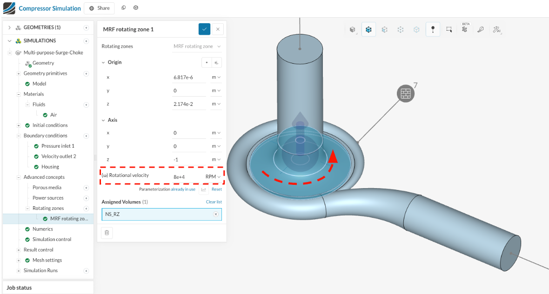Expand Geometry primitives tree node
The image size is (549, 294).
[19, 73]
